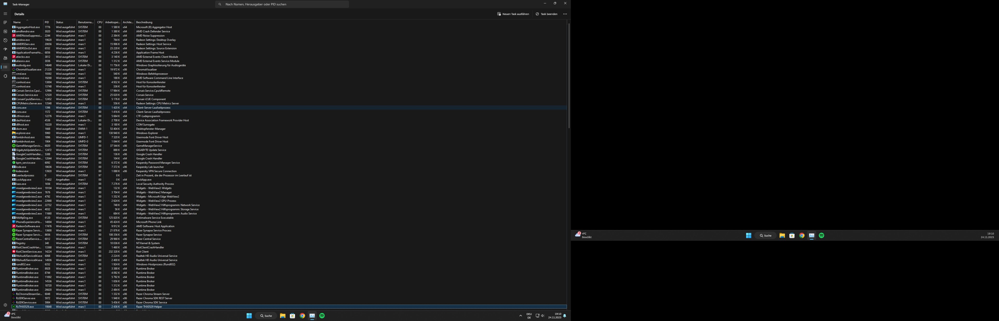
Task: Open the three-dots more options menu
Action: (x=565, y=14)
